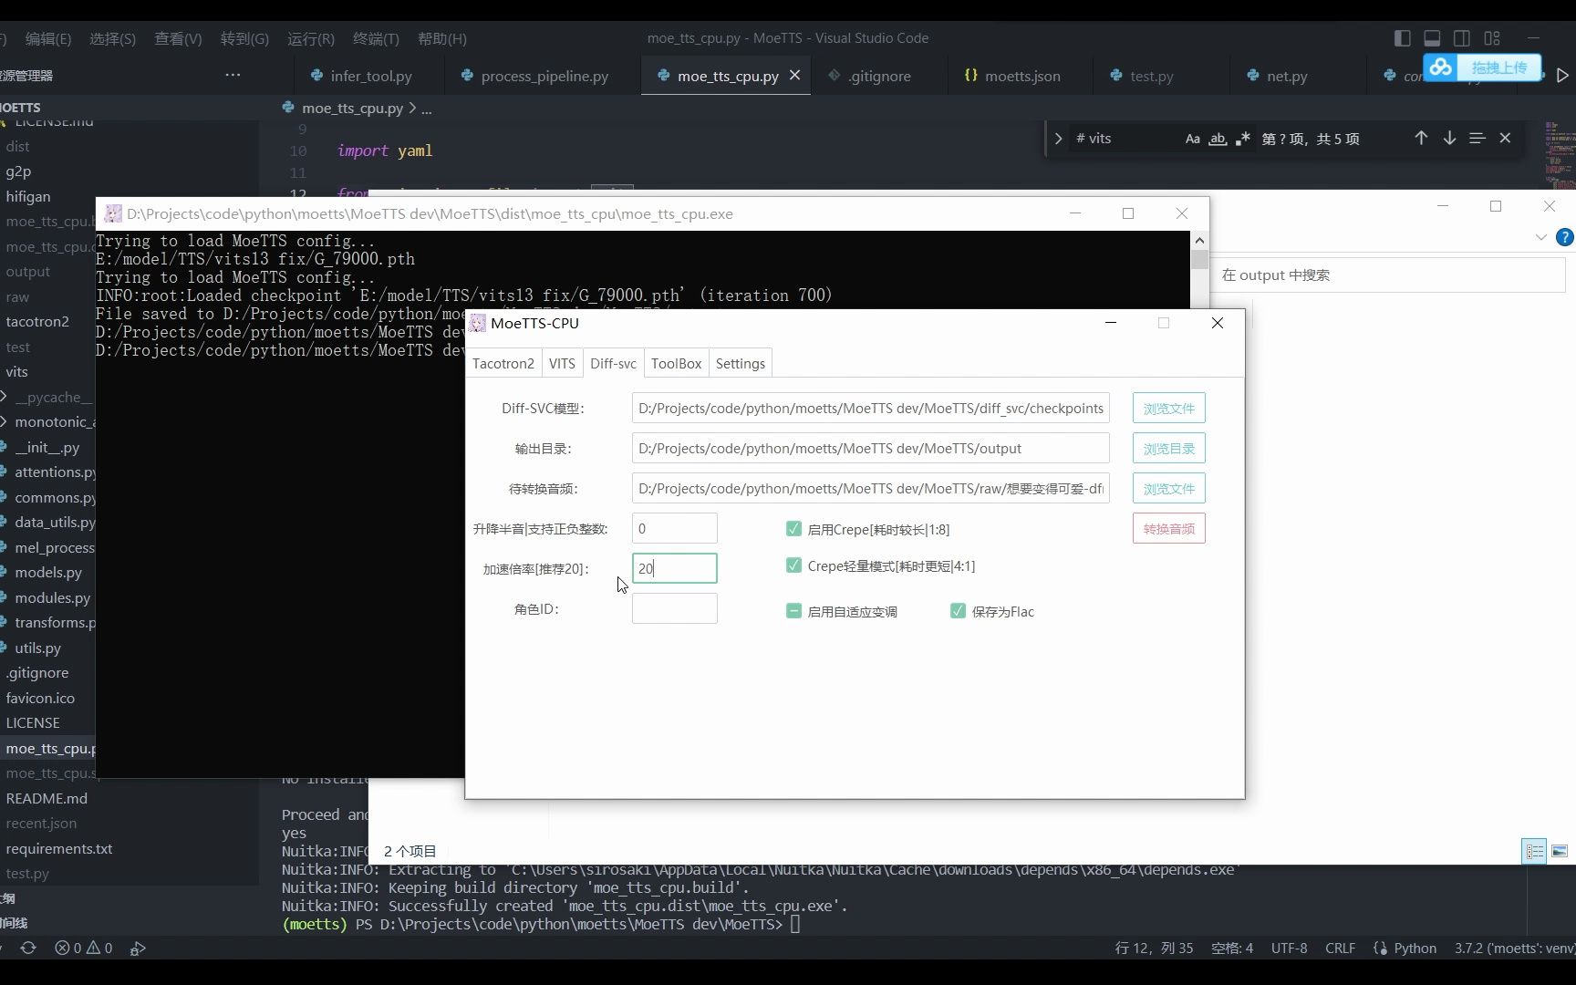The width and height of the screenshot is (1576, 985).
Task: Toggle regular expression in find widget
Action: tap(1243, 139)
